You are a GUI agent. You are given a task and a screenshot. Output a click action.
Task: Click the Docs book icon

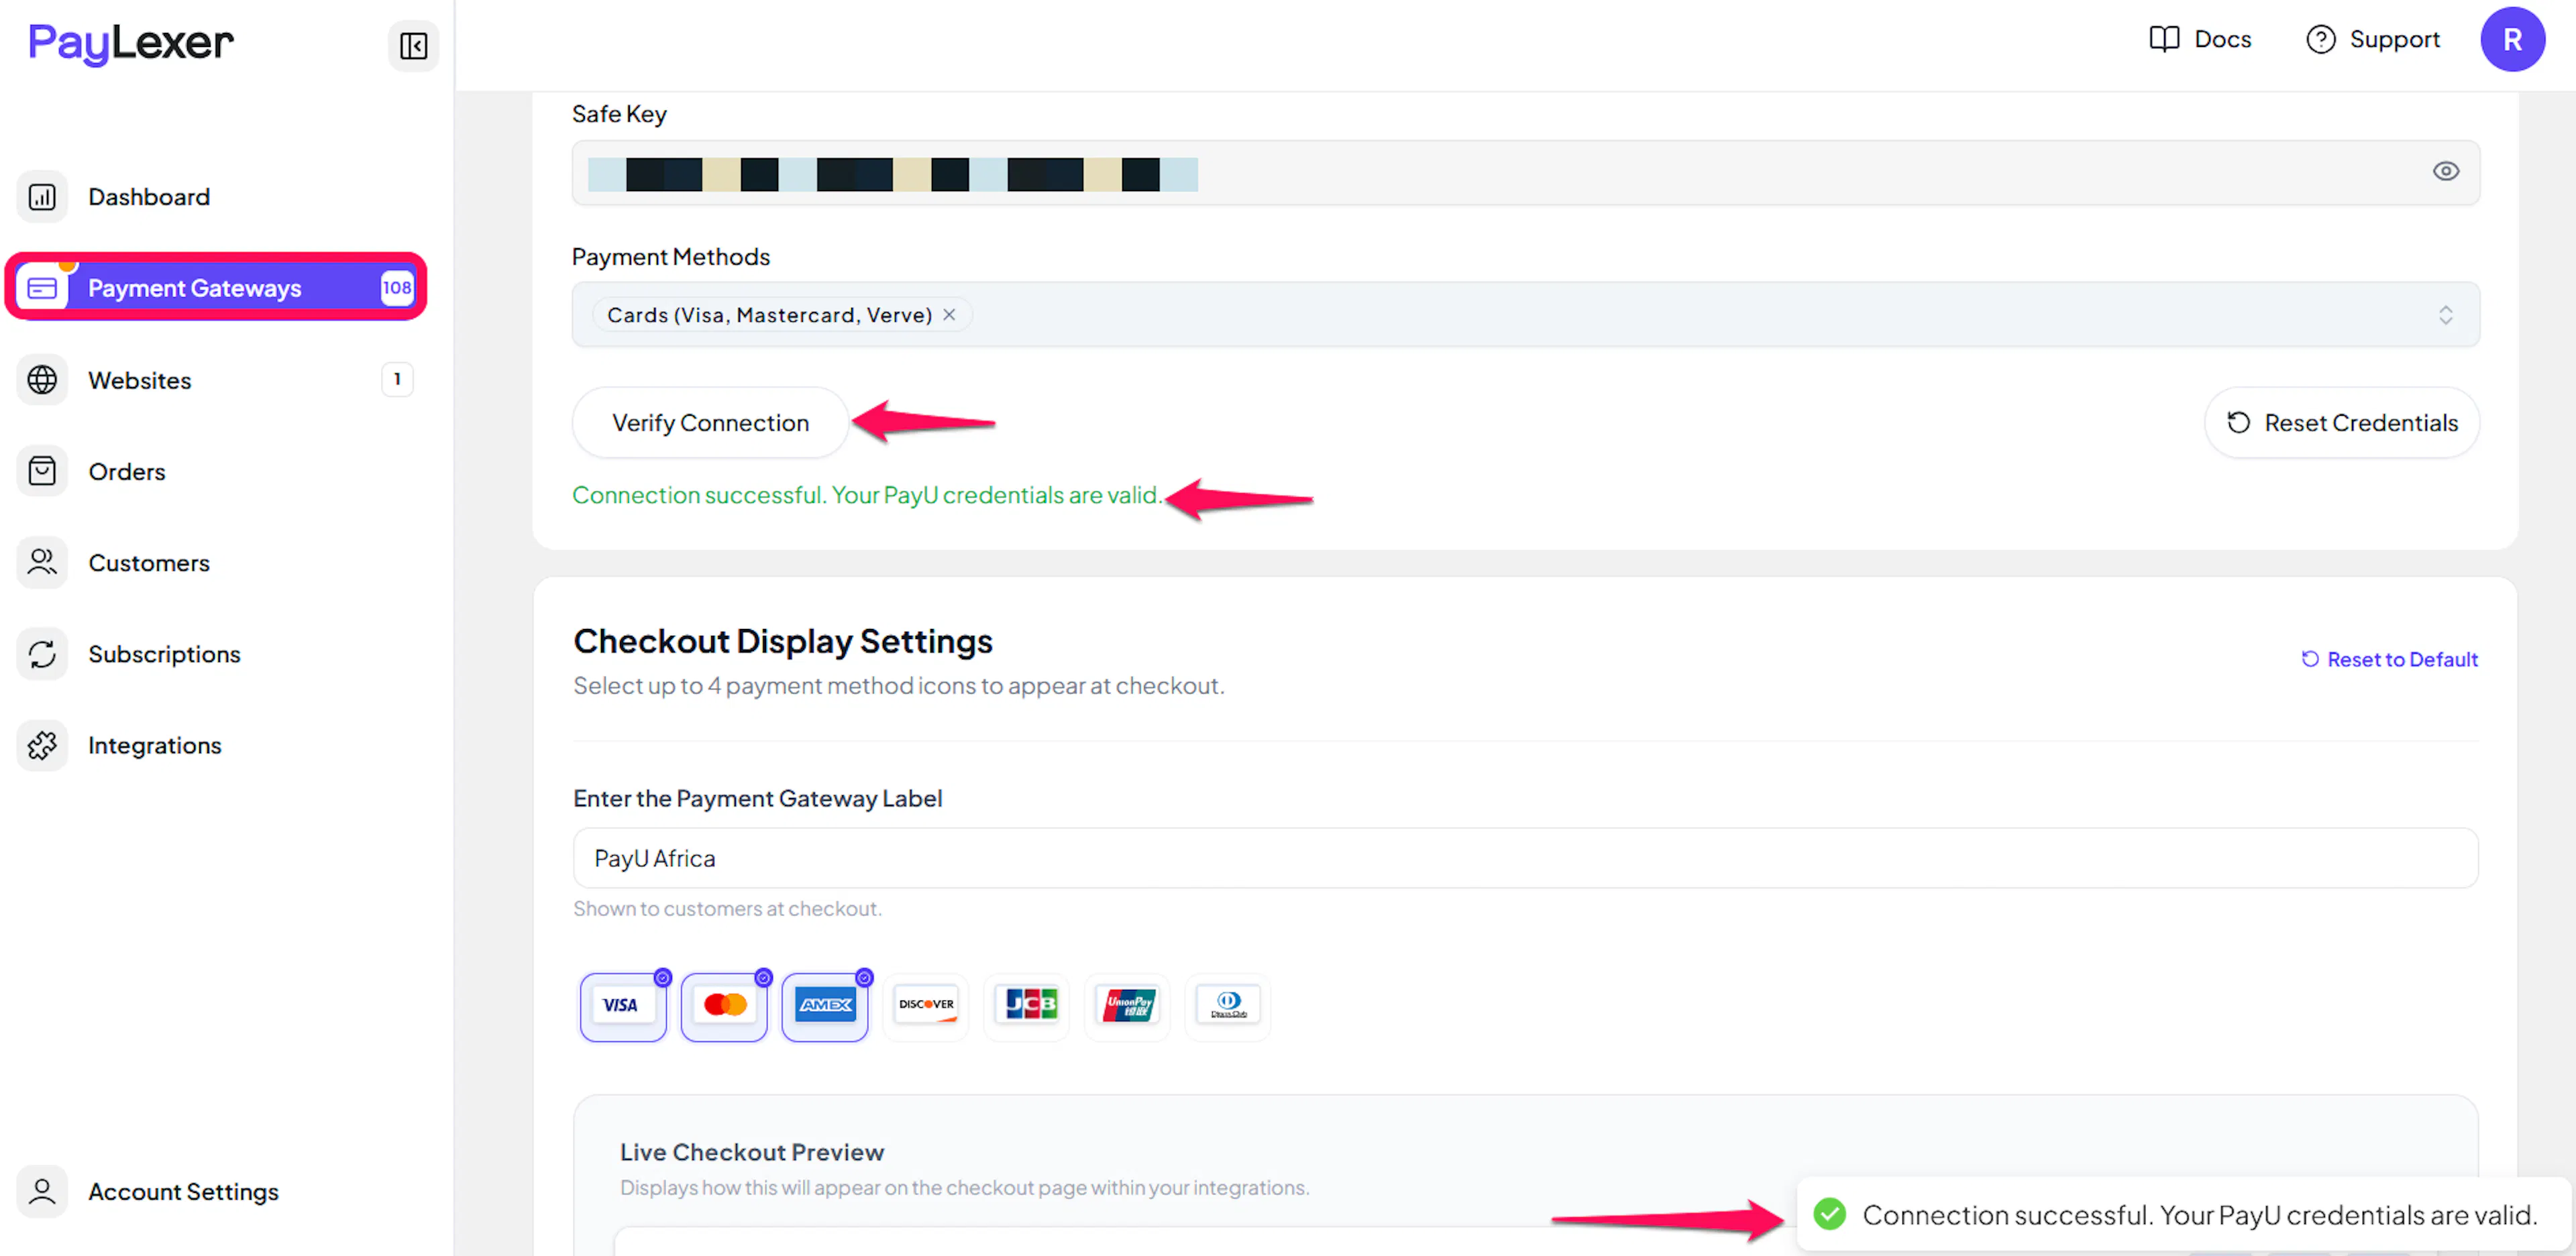pos(2164,39)
